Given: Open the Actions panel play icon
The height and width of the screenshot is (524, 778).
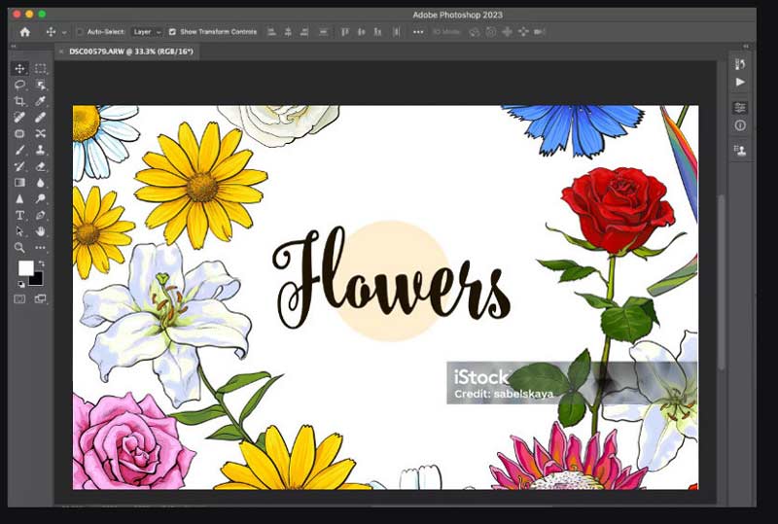Looking at the screenshot, I should point(740,82).
